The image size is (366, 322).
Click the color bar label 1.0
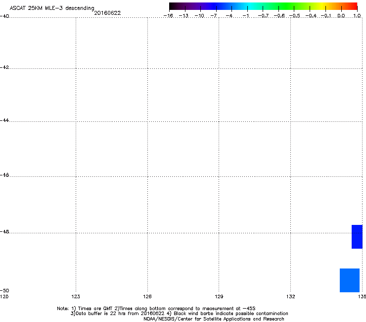click(x=357, y=16)
